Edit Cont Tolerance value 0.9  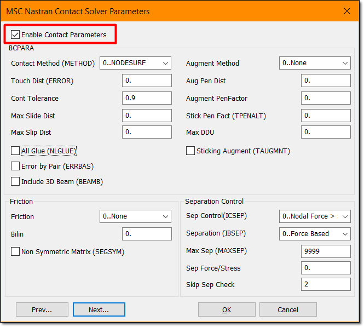click(147, 98)
